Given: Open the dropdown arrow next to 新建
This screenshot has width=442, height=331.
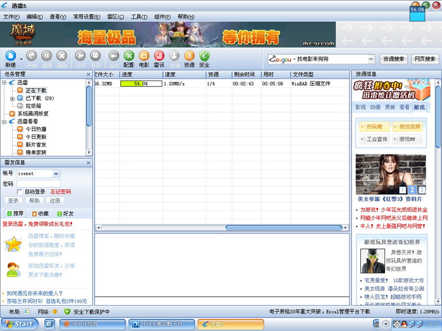Looking at the screenshot, I should coord(21,59).
